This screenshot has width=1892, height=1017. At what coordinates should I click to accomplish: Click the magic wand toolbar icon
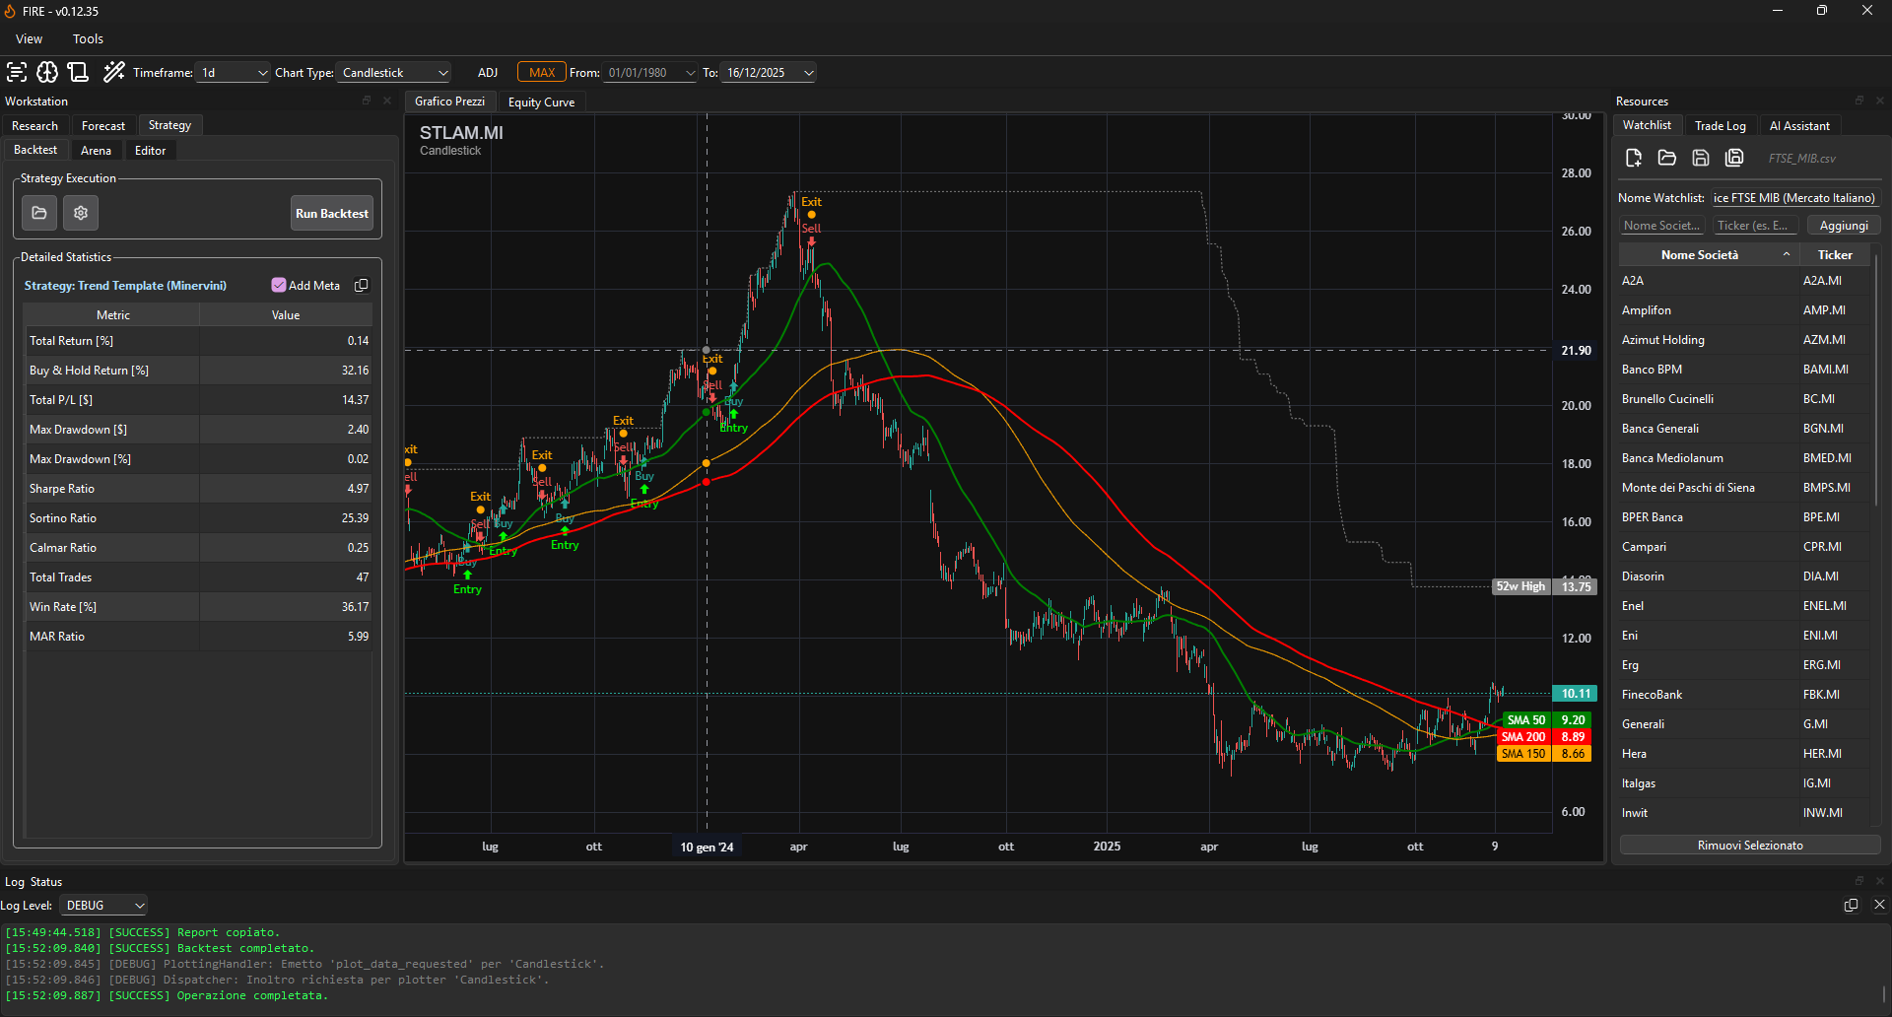point(114,72)
